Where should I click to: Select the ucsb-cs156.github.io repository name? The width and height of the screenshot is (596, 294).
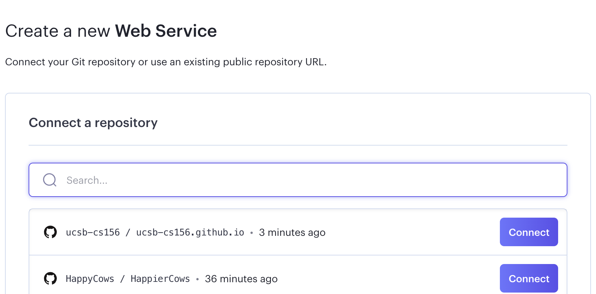(190, 232)
